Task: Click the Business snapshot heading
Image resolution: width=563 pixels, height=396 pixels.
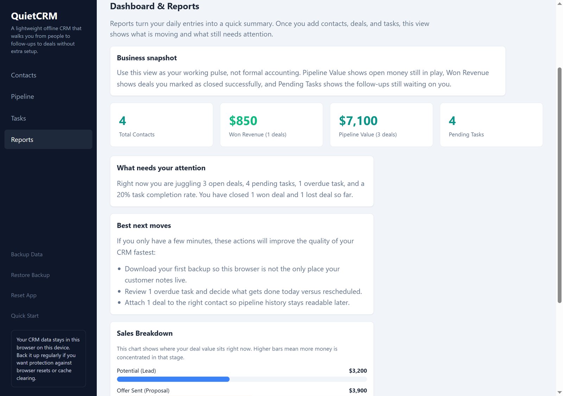Action: pos(147,58)
